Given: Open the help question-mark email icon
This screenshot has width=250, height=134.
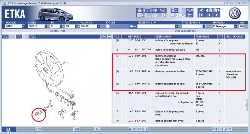Looking at the screenshot, I should coord(163,10).
